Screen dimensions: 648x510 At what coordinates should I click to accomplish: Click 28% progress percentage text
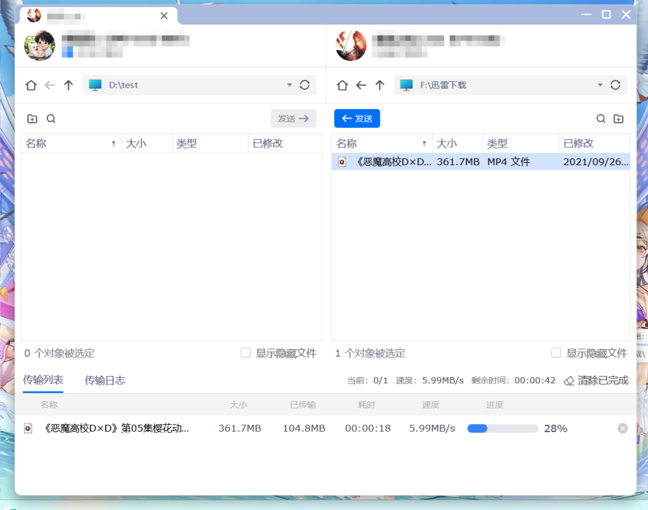click(556, 429)
